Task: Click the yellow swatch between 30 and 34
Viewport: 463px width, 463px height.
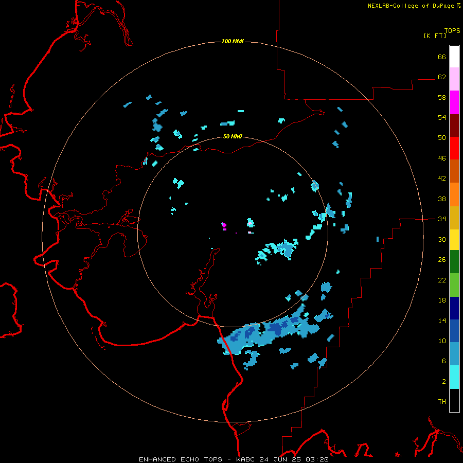Action: [x=454, y=239]
